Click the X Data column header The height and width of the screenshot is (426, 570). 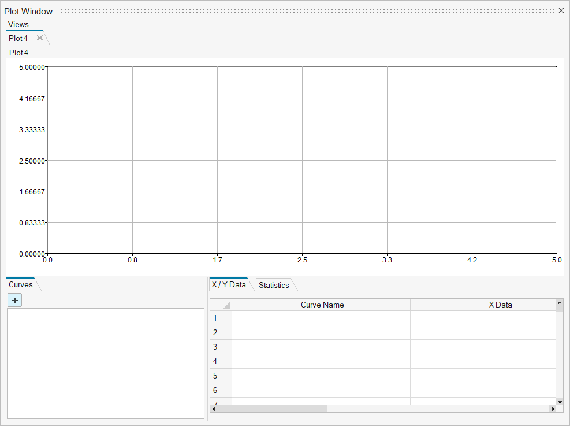pyautogui.click(x=483, y=305)
